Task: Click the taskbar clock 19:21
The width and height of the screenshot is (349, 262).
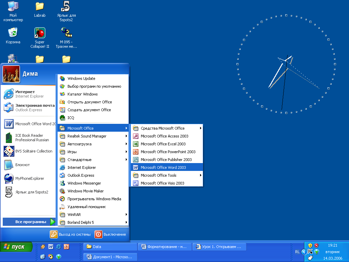Action: pos(333,245)
